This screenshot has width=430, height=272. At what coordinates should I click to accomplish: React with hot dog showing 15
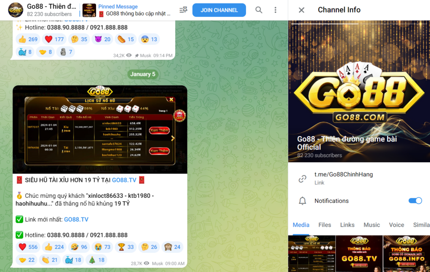[126, 39]
